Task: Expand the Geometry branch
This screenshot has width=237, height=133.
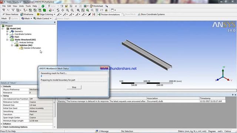Action: tap(7, 31)
